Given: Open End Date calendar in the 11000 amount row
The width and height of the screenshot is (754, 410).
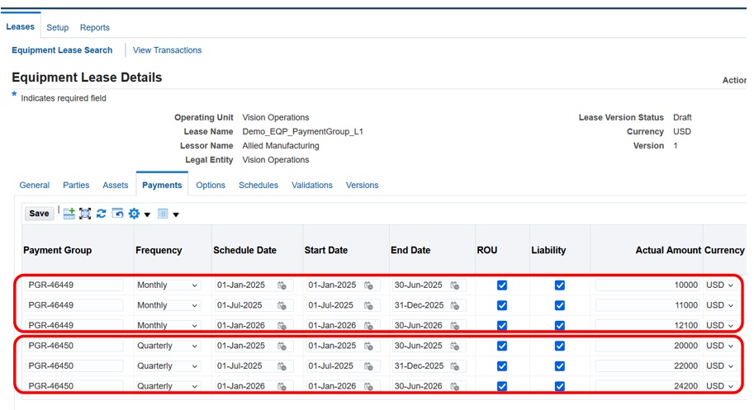Looking at the screenshot, I should [x=455, y=306].
